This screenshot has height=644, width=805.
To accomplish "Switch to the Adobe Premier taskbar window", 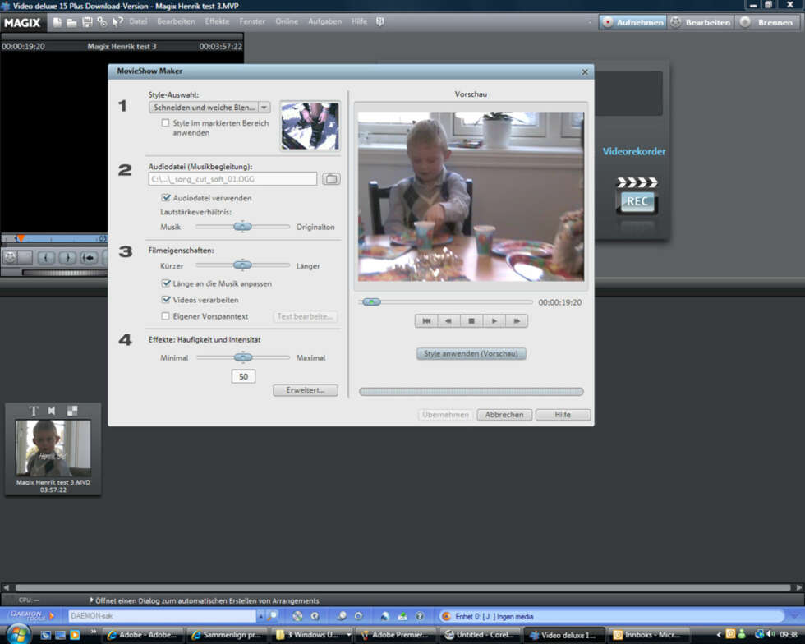I will (396, 635).
